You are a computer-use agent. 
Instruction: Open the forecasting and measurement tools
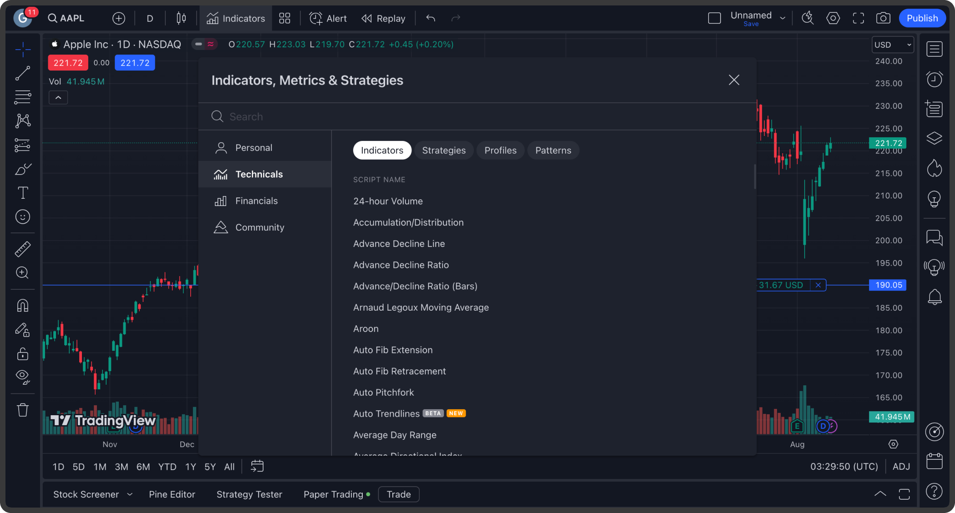tap(23, 145)
